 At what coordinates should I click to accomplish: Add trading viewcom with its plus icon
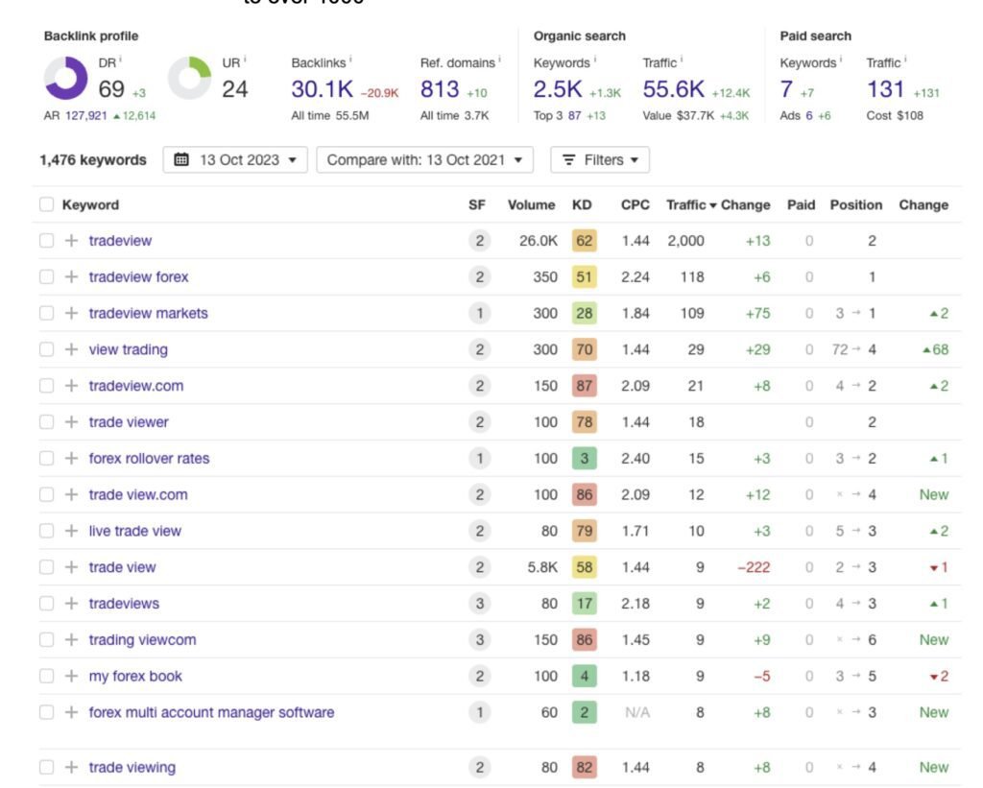71,640
